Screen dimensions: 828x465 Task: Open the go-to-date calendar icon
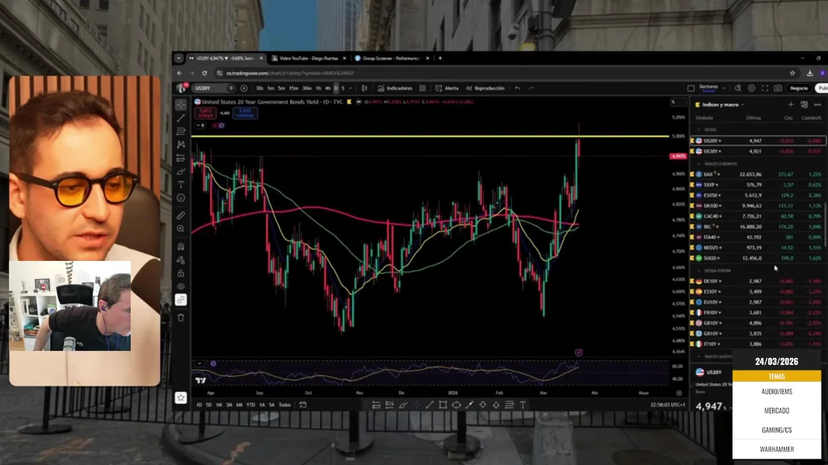pyautogui.click(x=303, y=404)
